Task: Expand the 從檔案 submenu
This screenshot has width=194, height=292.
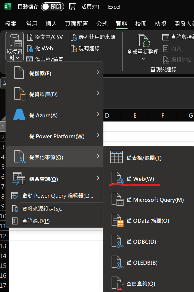Action: coord(44,73)
